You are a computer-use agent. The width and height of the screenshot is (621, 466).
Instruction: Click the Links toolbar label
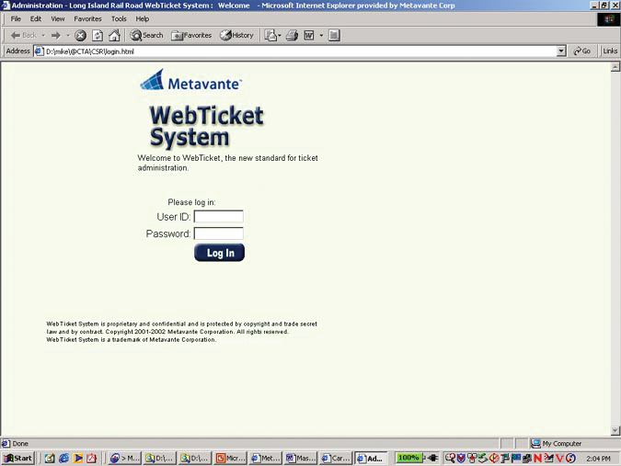point(610,51)
